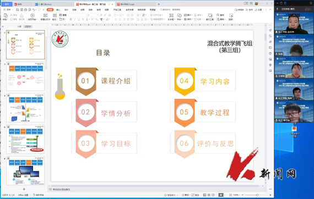Switch to normal view icon in status bar
This screenshot has width=314, height=199.
[204, 195]
